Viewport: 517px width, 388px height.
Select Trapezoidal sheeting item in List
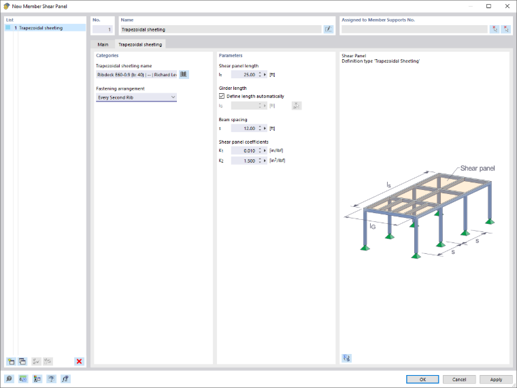click(x=45, y=28)
